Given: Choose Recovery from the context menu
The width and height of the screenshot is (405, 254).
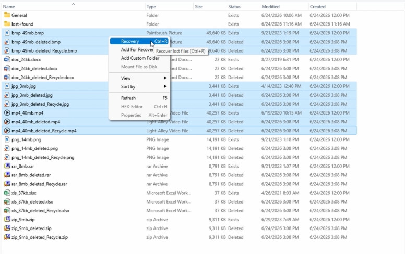Looking at the screenshot, I should click(x=139, y=41).
